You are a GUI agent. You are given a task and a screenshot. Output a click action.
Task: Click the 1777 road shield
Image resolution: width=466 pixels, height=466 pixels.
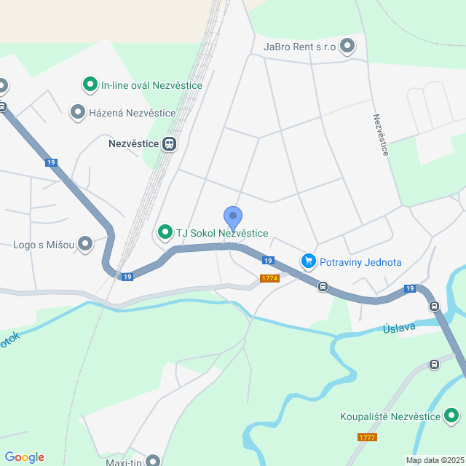[x=367, y=438]
